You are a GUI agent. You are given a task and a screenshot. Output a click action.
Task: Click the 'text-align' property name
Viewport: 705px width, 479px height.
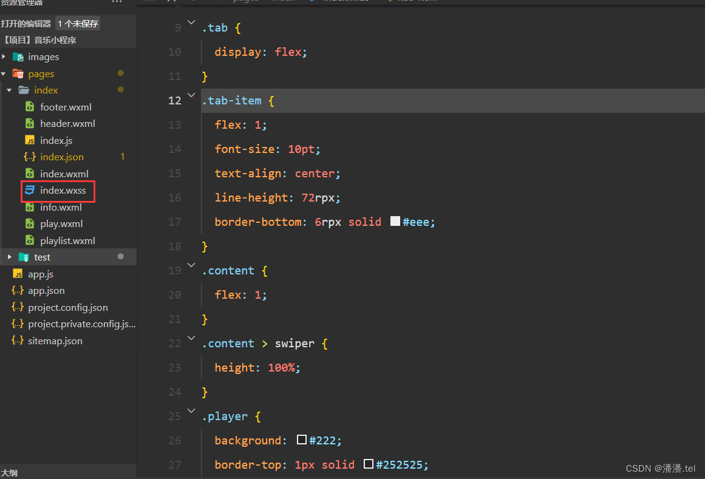point(248,174)
